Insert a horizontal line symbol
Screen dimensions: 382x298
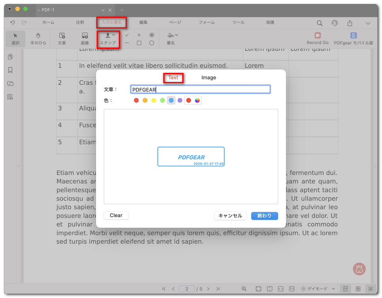127,43
